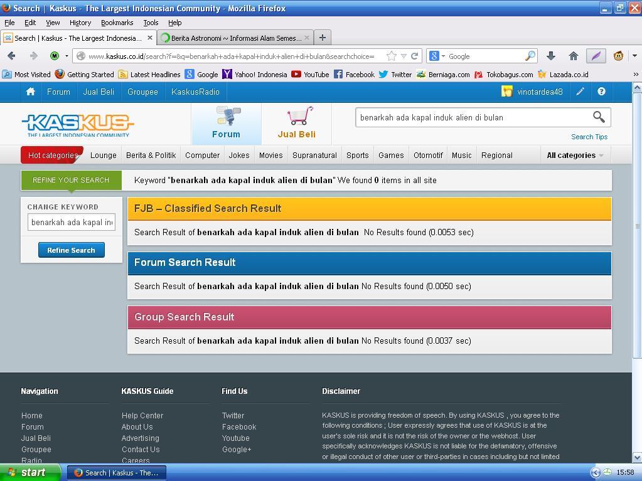Click the purple feather toolbar icon
This screenshot has width=642, height=481.
(x=596, y=56)
